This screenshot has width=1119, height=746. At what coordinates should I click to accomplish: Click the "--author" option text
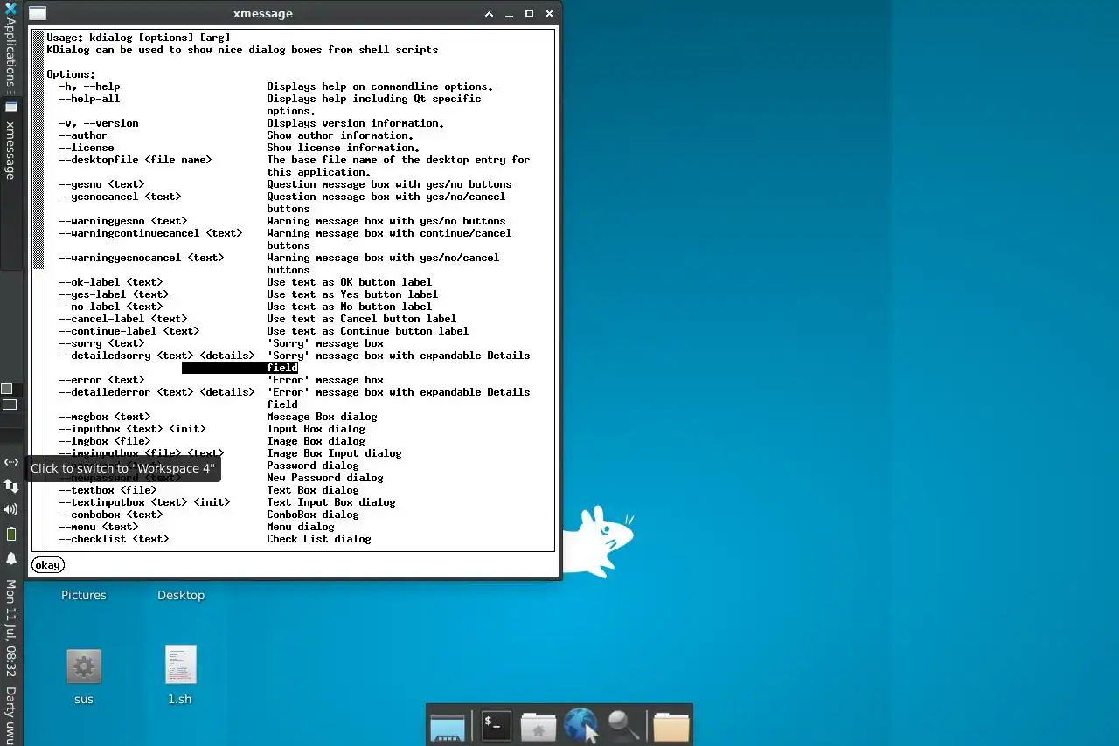point(83,135)
